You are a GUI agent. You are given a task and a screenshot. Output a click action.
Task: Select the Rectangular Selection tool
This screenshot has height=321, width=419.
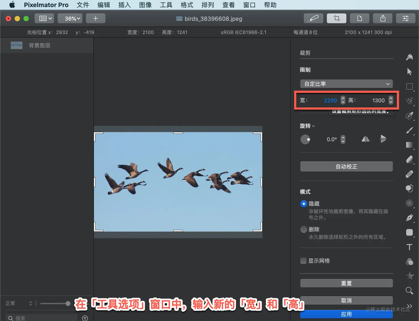[x=409, y=86]
